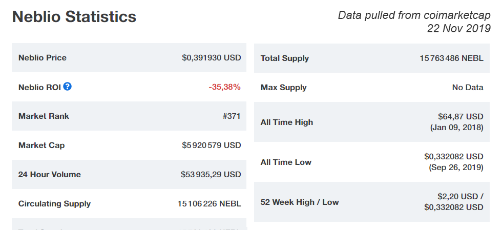The image size is (502, 230).
Task: Click the All Time Low date Sep 26, 2019
Action: pos(456,167)
